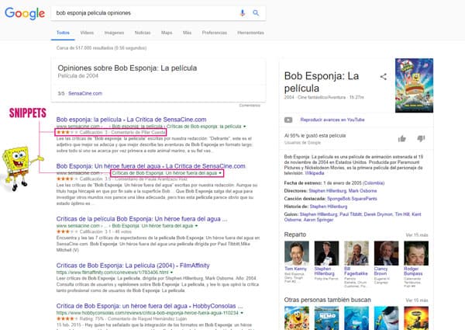This screenshot has width=465, height=330.
Task: Select Tom Kenny cast photo
Action: click(297, 253)
